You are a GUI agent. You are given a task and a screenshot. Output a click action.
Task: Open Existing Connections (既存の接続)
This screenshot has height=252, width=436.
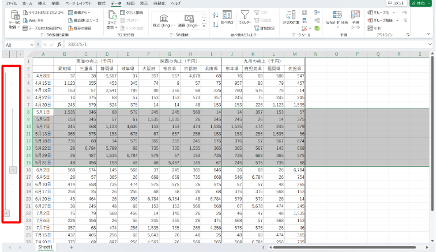[80, 28]
